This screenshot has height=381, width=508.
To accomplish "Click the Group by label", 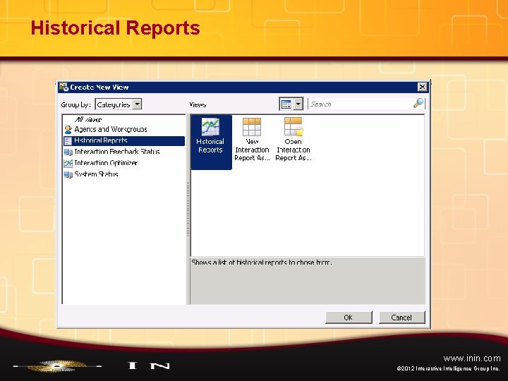I will coord(75,104).
